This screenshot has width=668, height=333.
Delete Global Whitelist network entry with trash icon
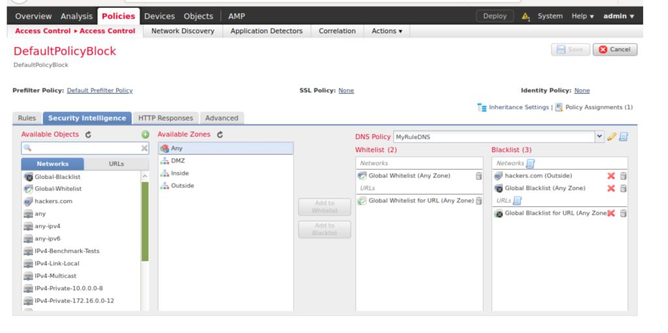pyautogui.click(x=479, y=176)
